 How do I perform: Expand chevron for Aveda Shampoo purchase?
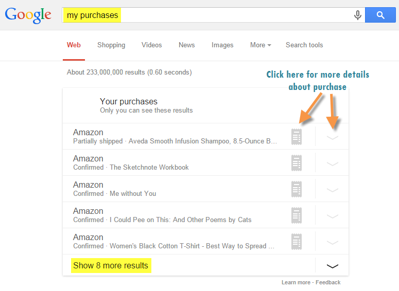point(333,137)
